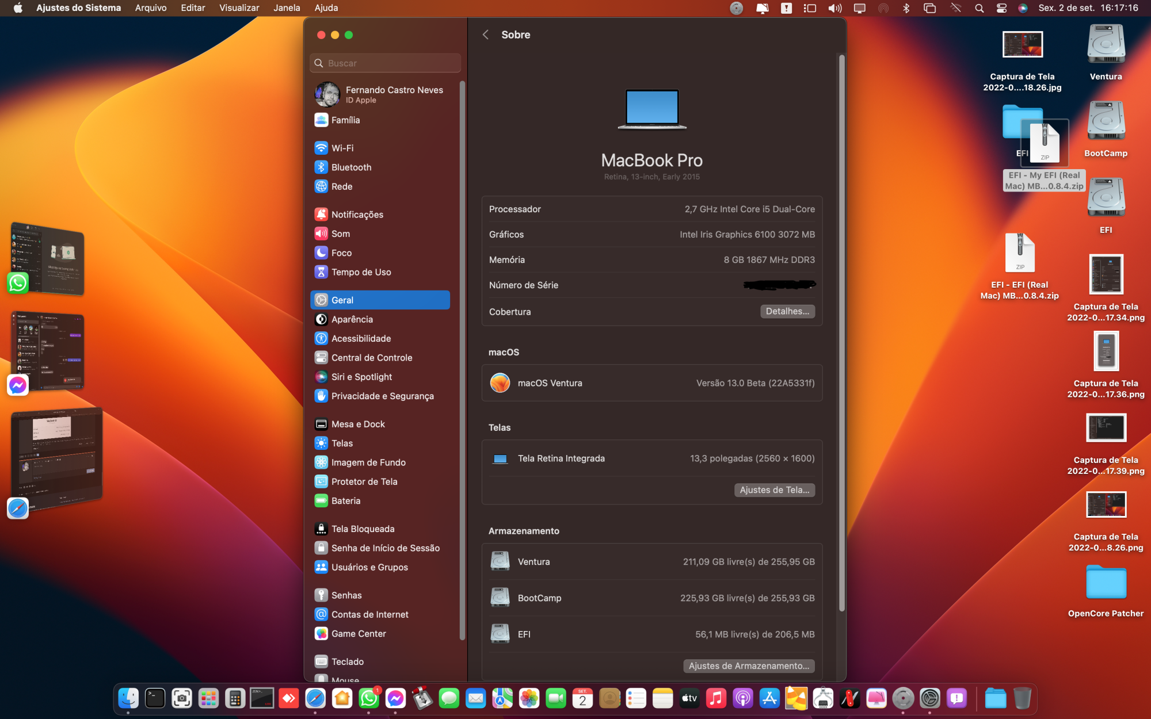
Task: Open the Visualizar menu
Action: click(239, 8)
